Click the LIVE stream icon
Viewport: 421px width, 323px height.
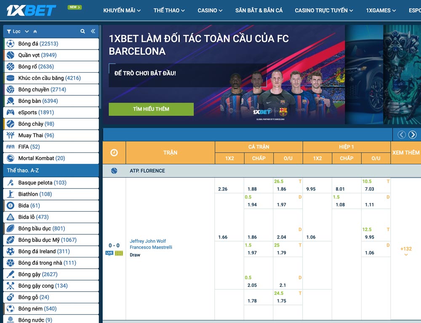109,253
